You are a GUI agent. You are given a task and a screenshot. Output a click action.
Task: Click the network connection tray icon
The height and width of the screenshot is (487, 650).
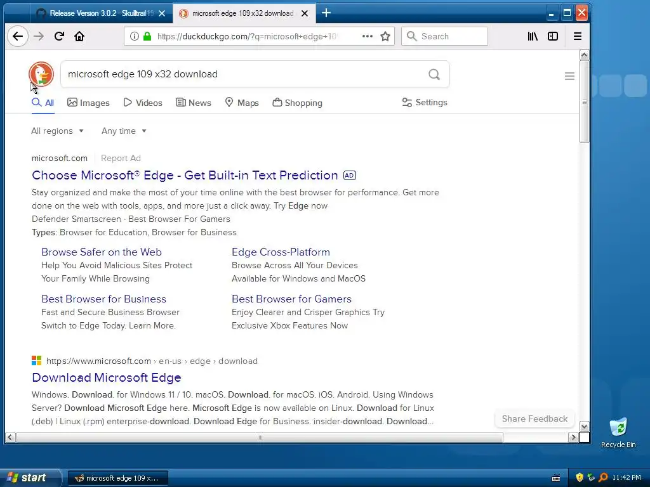pyautogui.click(x=591, y=477)
